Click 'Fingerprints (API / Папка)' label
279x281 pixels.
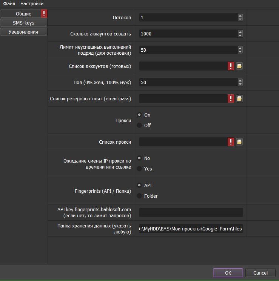[103, 191]
